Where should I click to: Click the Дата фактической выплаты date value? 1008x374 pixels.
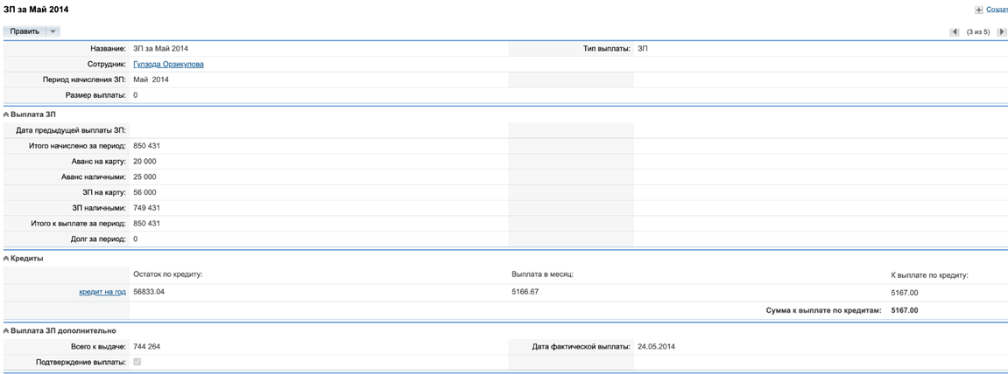tap(656, 347)
